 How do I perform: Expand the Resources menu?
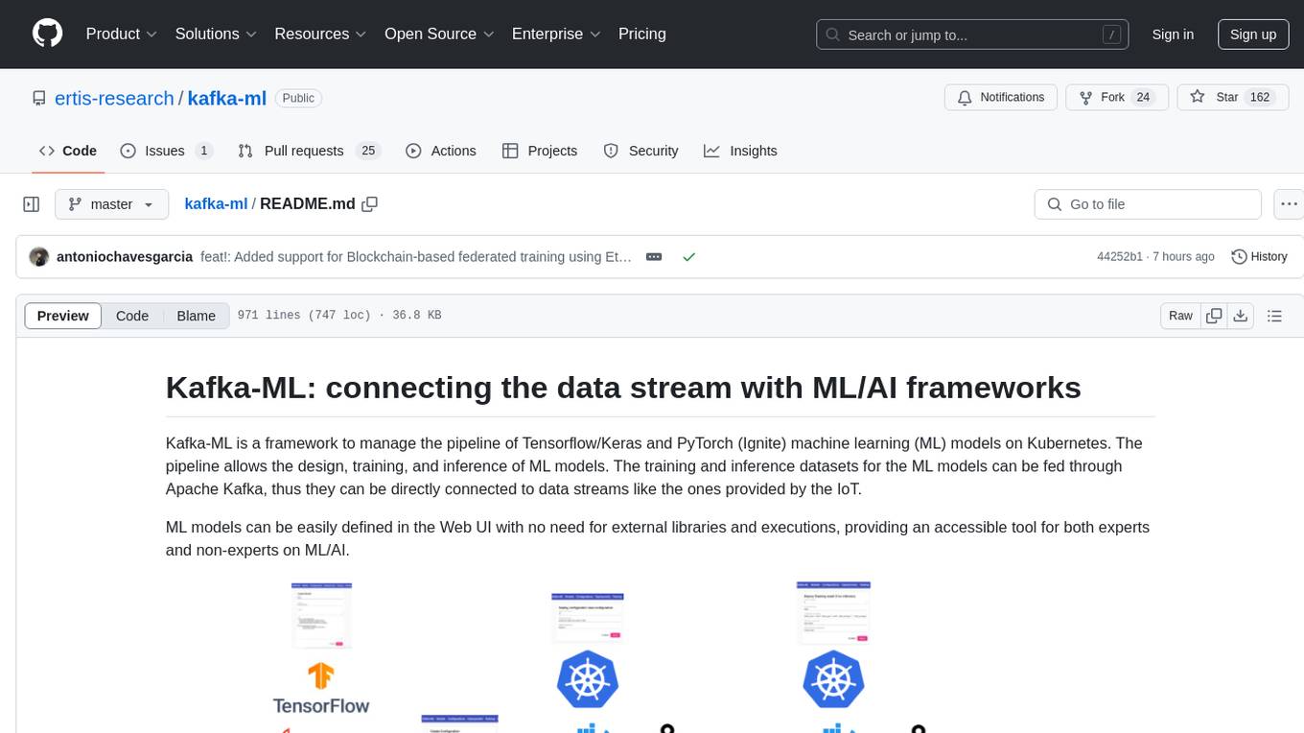tap(320, 34)
